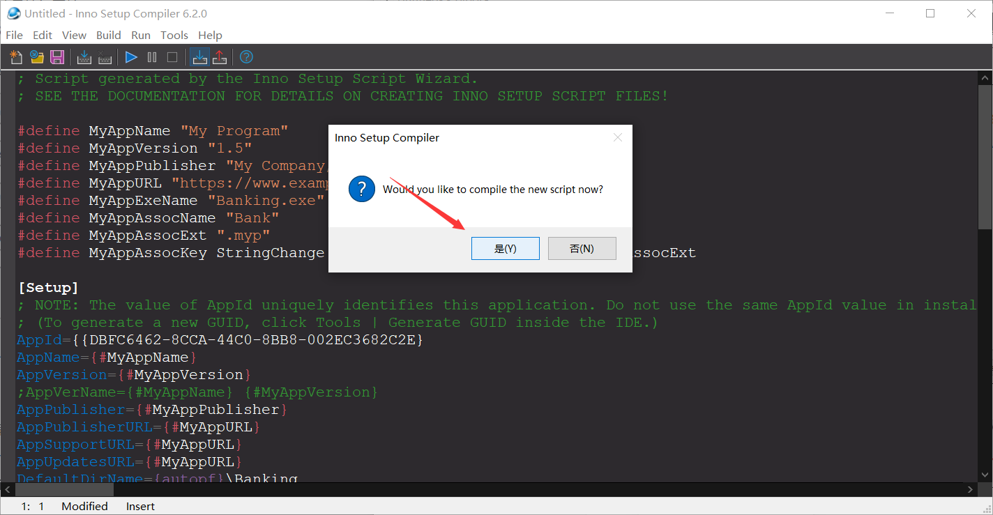This screenshot has height=515, width=993.
Task: Select the Target Setup blue arrow icon
Action: coord(199,57)
